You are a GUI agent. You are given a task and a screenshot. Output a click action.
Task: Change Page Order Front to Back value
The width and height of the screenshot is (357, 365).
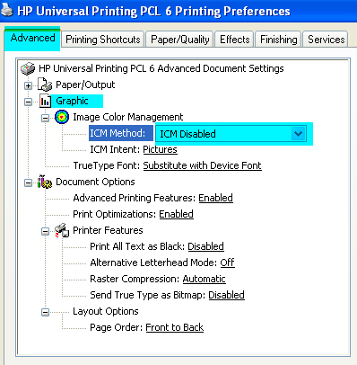coord(175,327)
